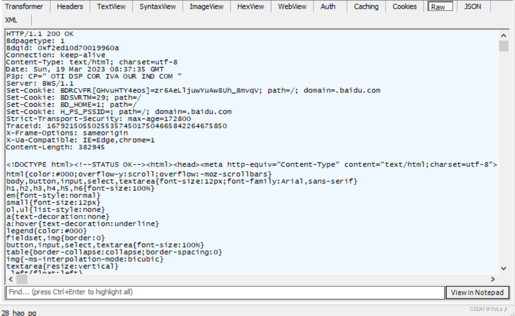
Task: Click horizontal scrollbar right arrow
Action: pos(493,278)
